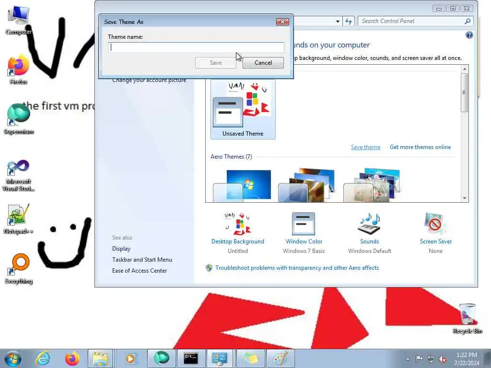The image size is (491, 368).
Task: Open the Computer desktop icon
Action: coord(19,20)
